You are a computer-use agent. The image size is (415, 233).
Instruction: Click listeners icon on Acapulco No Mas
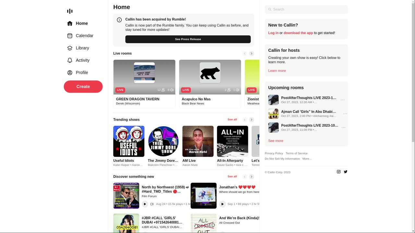pyautogui.click(x=229, y=90)
